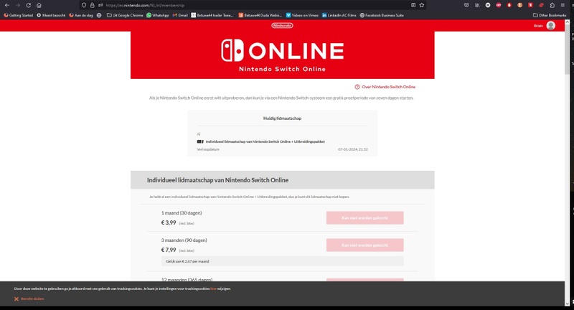Viewport: 574px width, 310px height.
Task: Open the Firefox hamburger menu
Action: (563, 5)
